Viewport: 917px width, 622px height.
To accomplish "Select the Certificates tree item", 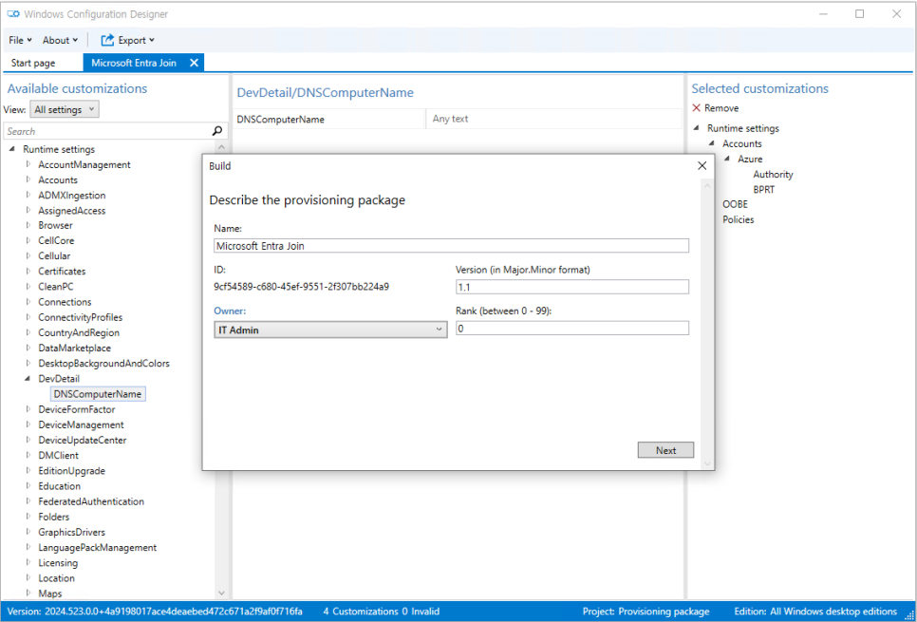I will [x=62, y=271].
